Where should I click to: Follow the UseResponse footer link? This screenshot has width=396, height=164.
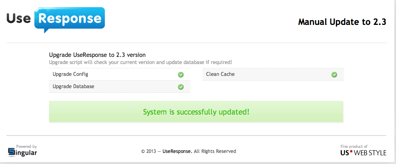177,151
